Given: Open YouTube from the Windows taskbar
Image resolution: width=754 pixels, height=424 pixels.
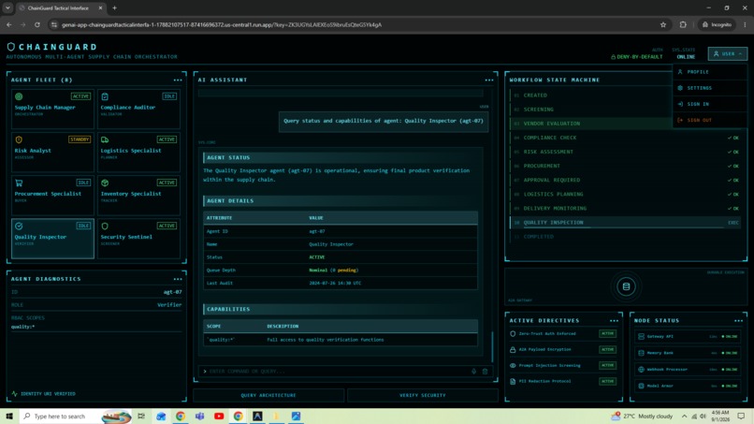Looking at the screenshot, I should click(219, 416).
